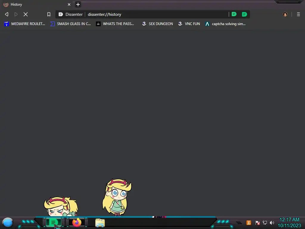The width and height of the screenshot is (305, 229).
Task: Go back with the left arrow
Action: [7, 14]
